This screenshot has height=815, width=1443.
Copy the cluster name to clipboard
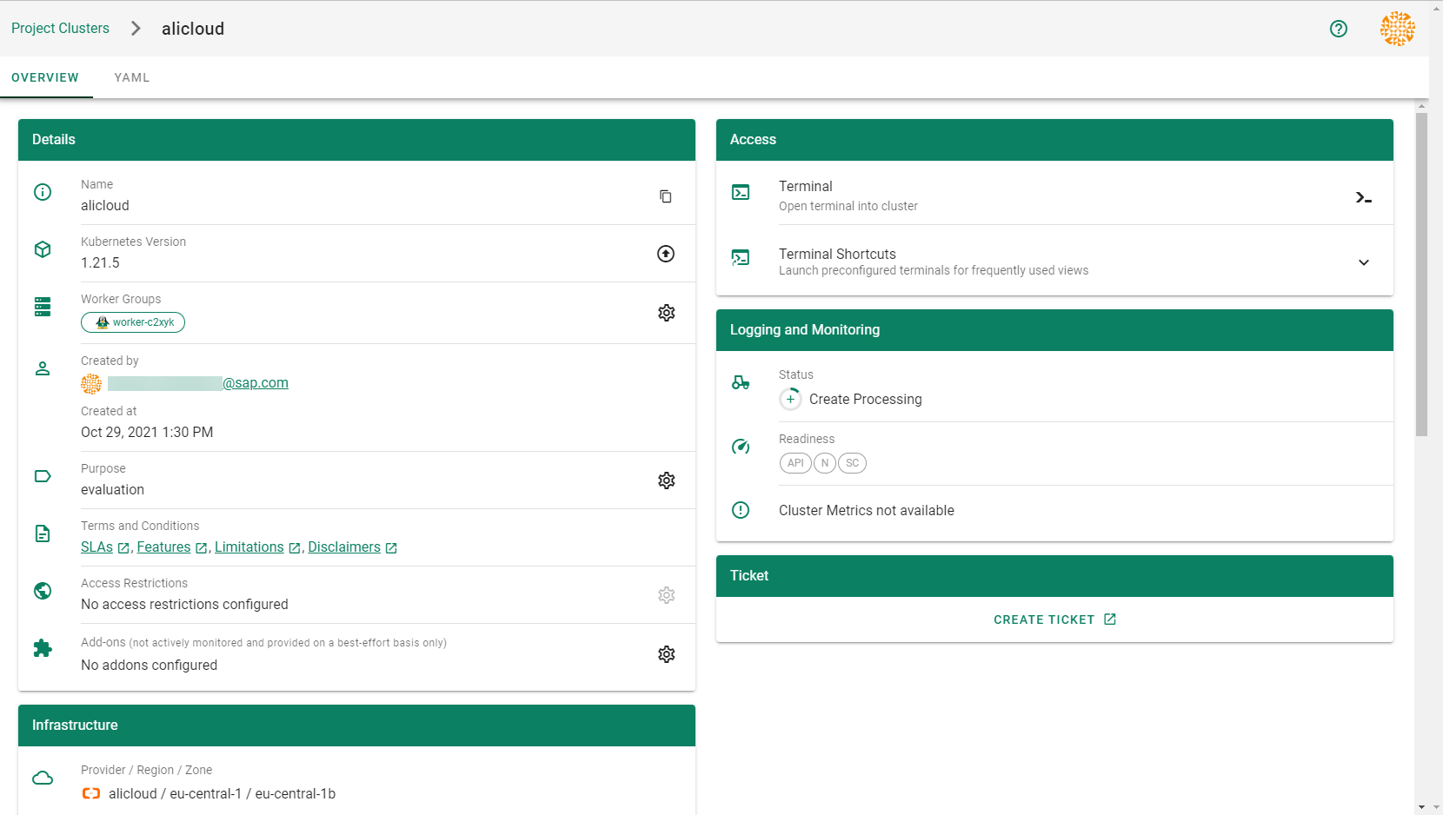tap(665, 196)
